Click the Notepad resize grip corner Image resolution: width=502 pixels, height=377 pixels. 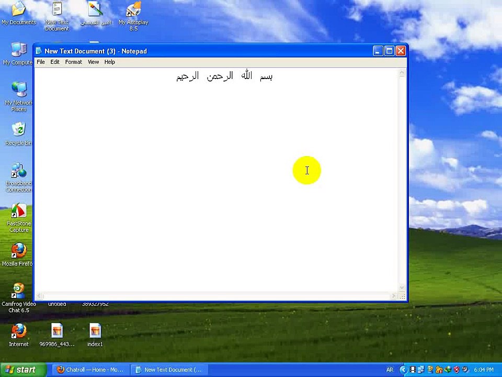point(403,296)
